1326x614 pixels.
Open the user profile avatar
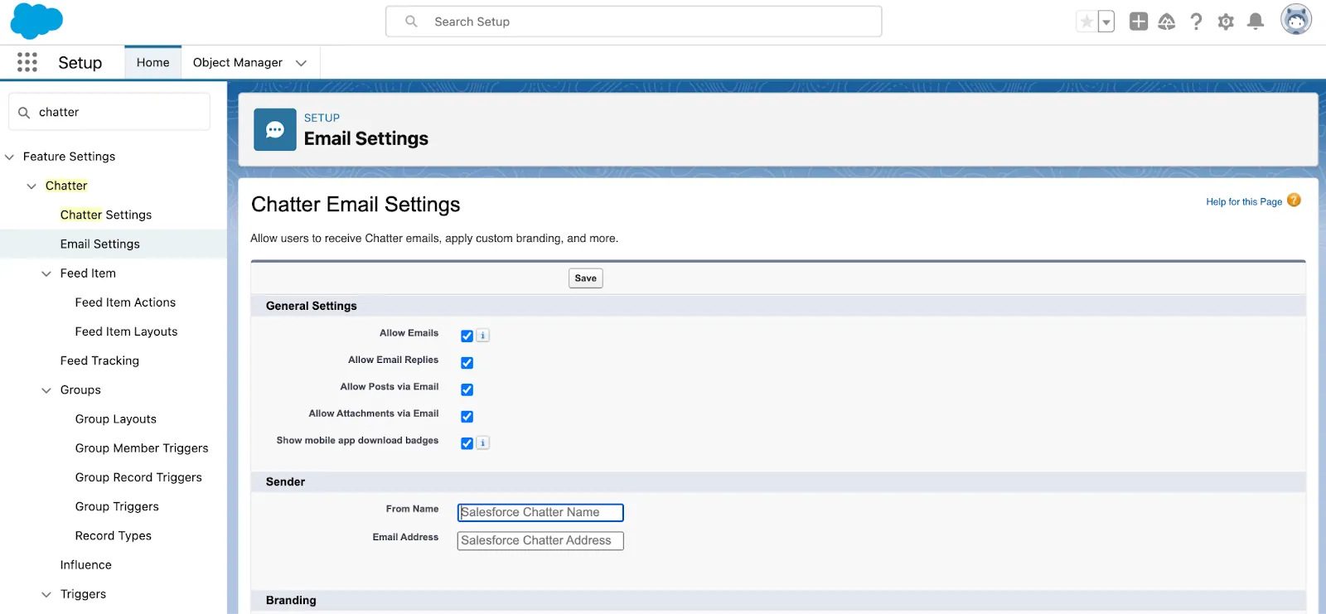(1296, 20)
